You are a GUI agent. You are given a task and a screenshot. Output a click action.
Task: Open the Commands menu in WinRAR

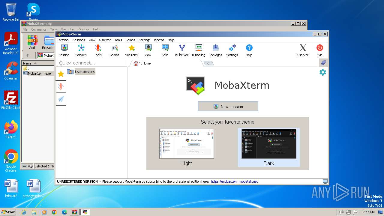pos(39,29)
